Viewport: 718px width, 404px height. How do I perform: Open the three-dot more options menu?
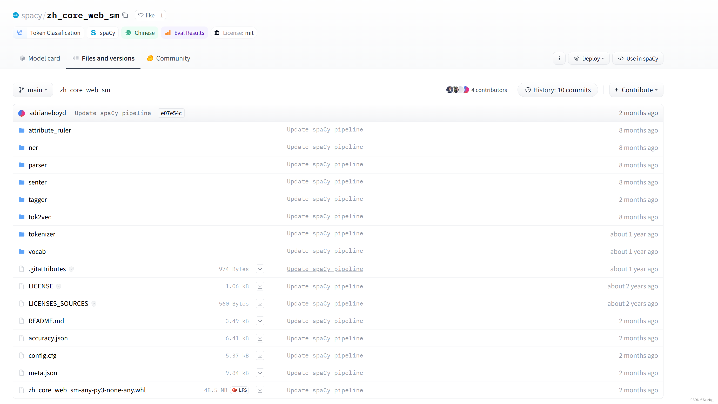point(559,58)
